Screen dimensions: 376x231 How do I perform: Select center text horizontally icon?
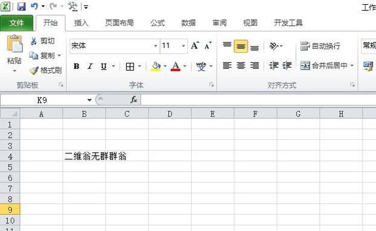[x=241, y=65]
